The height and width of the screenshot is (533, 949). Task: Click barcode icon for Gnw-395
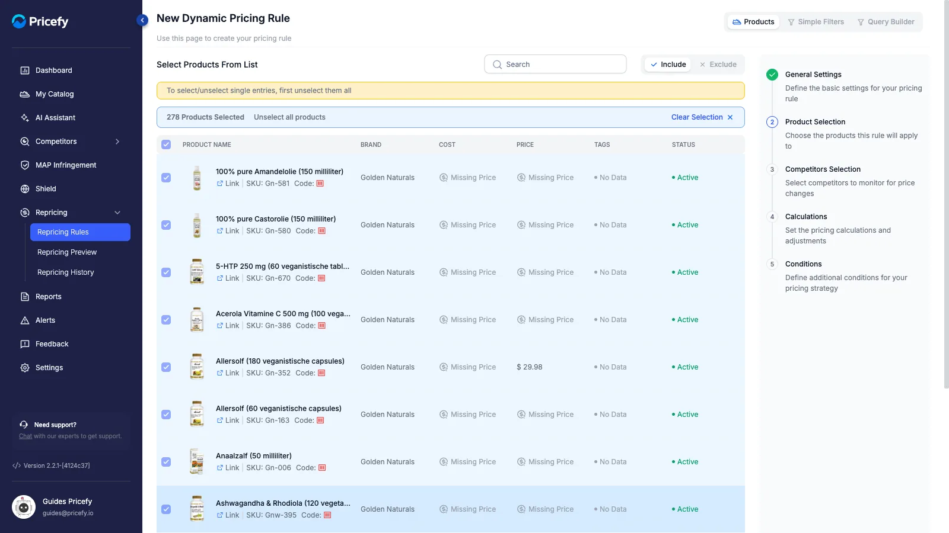(327, 515)
